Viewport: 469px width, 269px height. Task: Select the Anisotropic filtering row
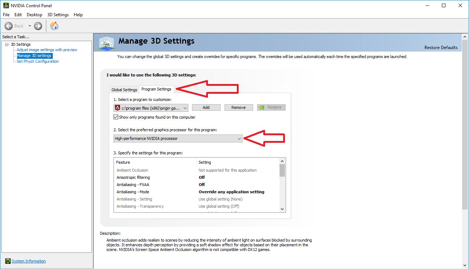(197, 177)
